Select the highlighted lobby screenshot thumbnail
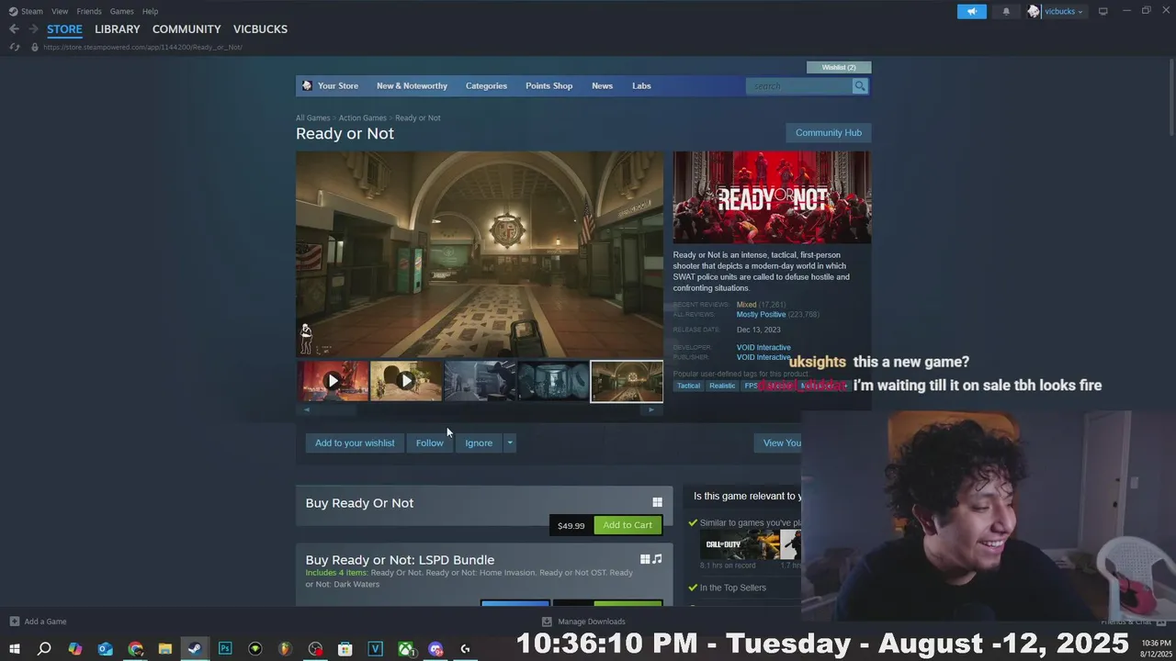The image size is (1176, 661). [x=627, y=380]
